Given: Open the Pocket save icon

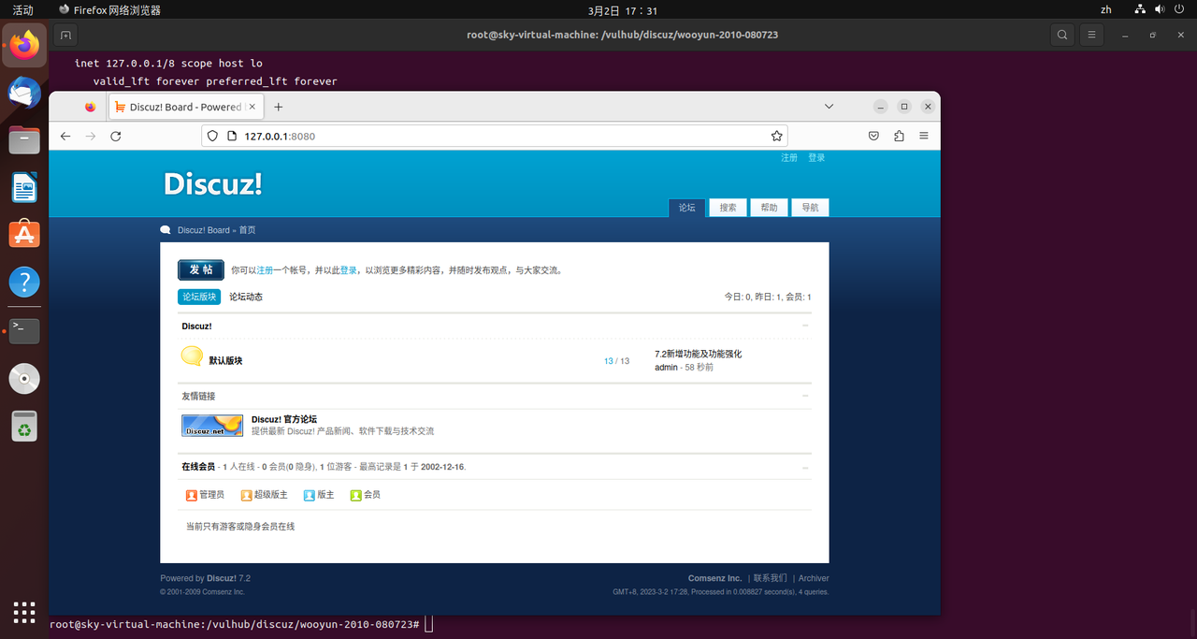Looking at the screenshot, I should 873,136.
